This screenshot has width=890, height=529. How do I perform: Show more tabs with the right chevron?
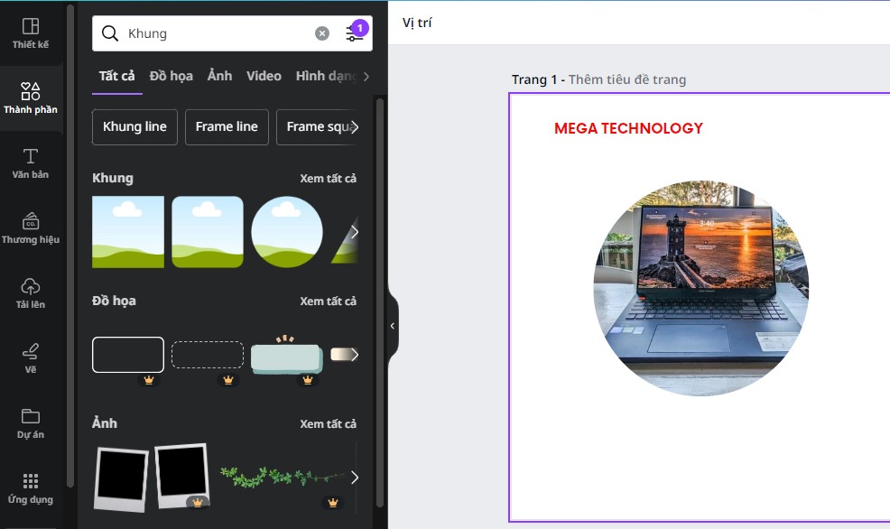[x=366, y=76]
